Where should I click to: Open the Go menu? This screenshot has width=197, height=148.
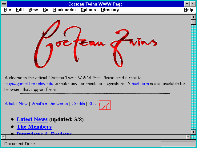tap(46, 10)
